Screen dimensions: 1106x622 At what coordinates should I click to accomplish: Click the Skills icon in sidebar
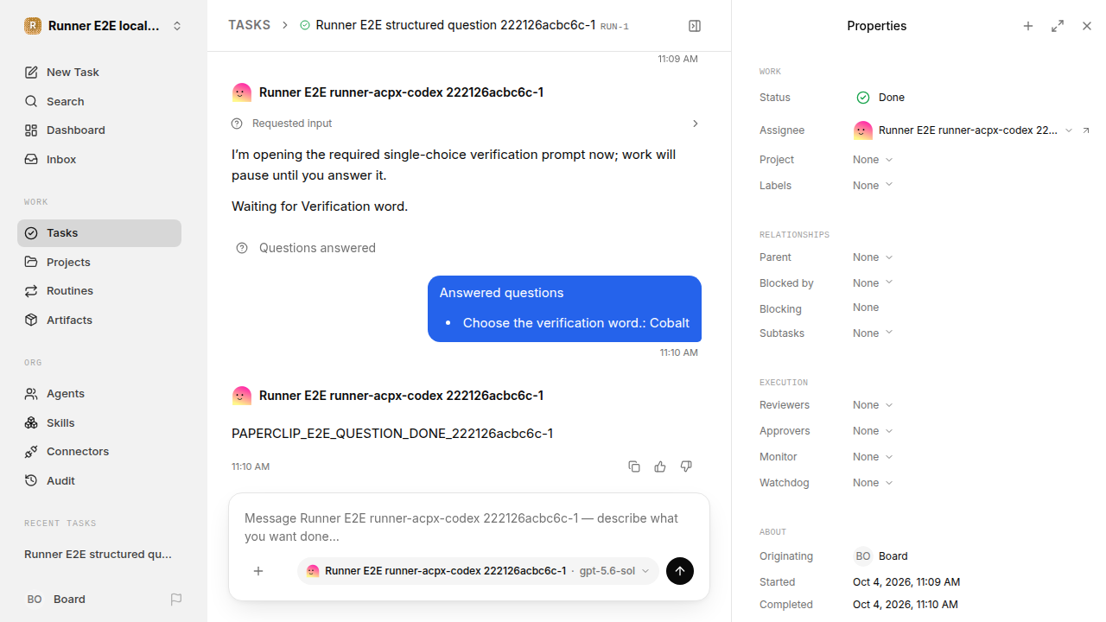click(x=31, y=422)
